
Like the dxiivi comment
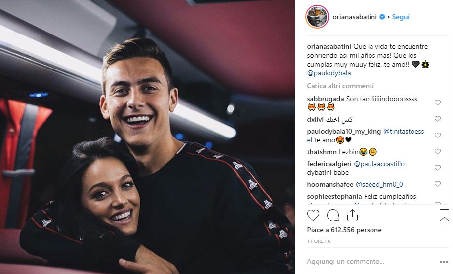[x=437, y=119]
